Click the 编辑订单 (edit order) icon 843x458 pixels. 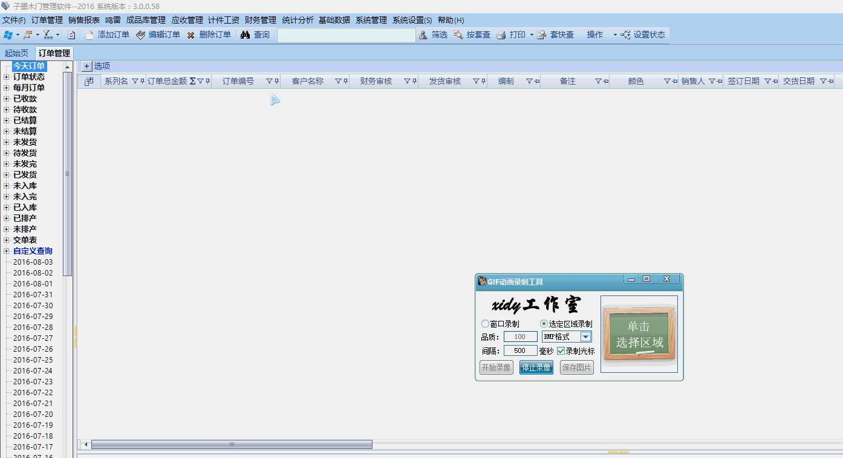point(140,35)
